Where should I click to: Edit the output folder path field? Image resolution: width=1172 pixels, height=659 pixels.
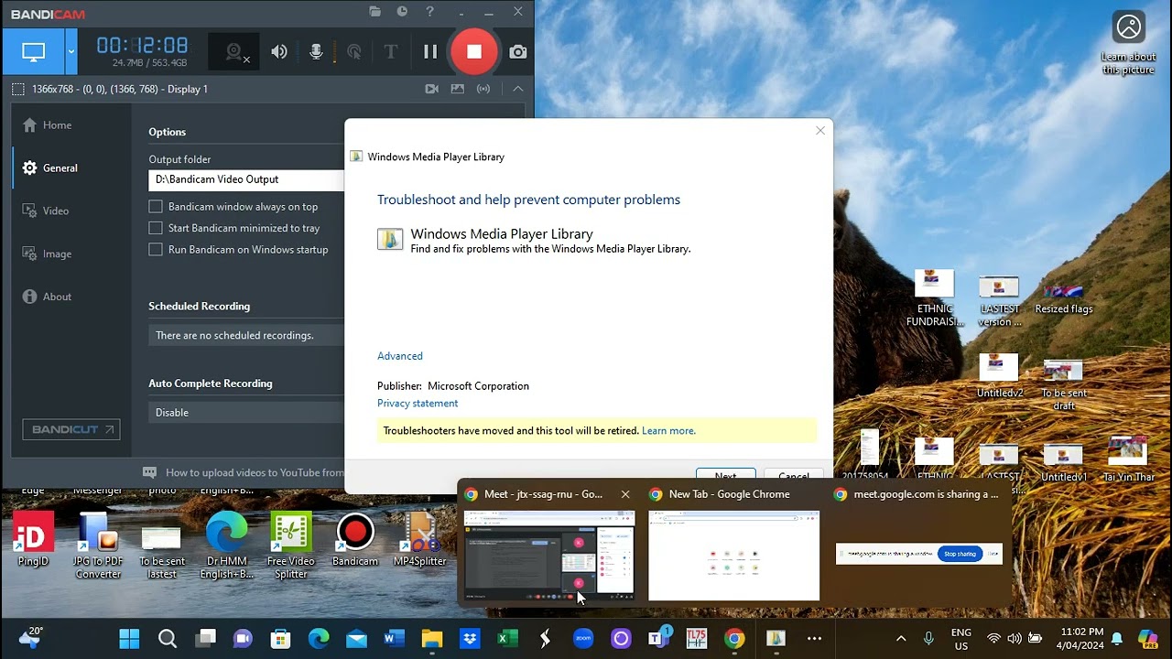tap(247, 180)
